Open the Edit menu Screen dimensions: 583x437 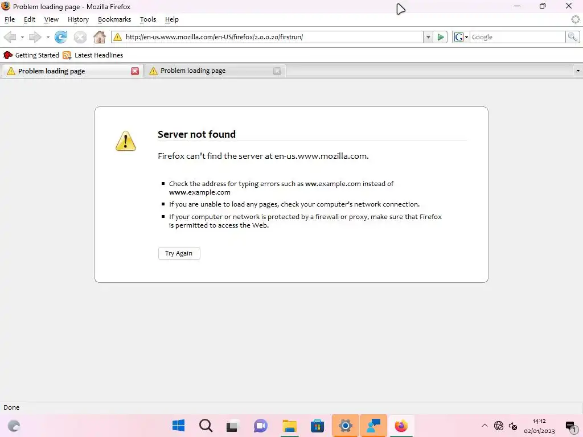(x=30, y=19)
